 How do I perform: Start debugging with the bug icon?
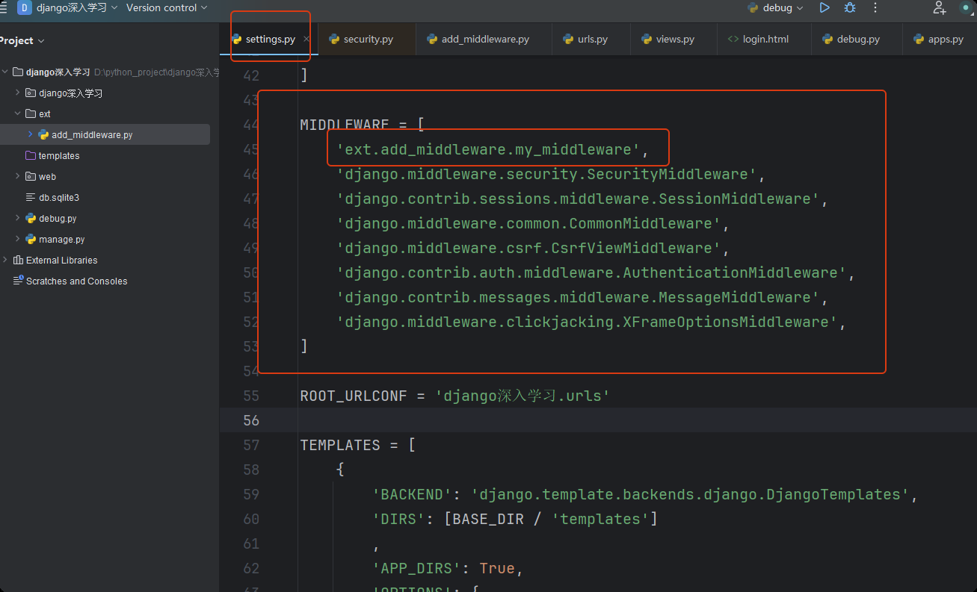850,7
